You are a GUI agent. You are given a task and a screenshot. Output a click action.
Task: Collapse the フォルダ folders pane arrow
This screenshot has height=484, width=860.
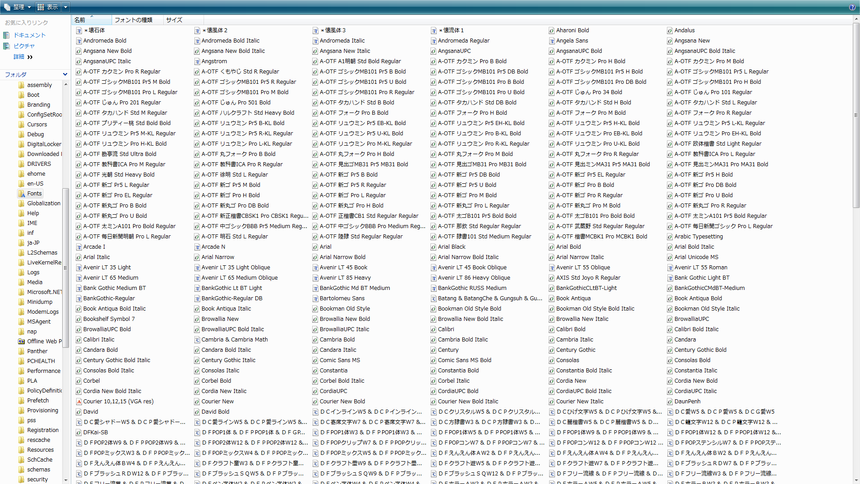pos(65,74)
